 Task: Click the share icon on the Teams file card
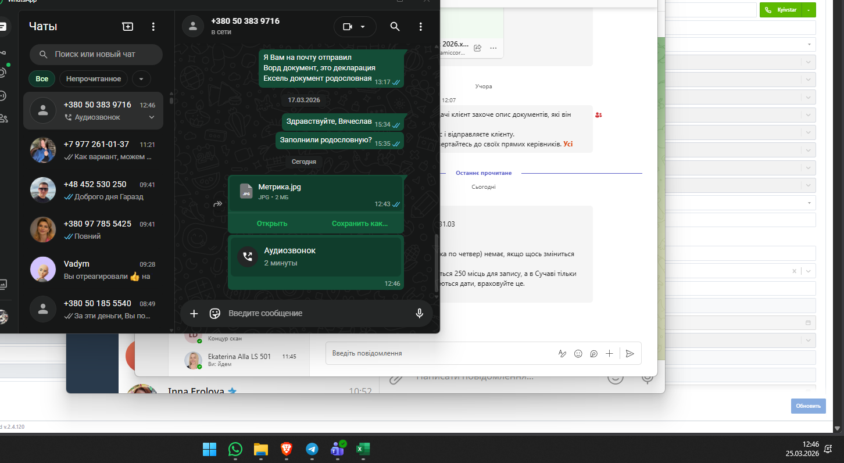click(x=477, y=48)
